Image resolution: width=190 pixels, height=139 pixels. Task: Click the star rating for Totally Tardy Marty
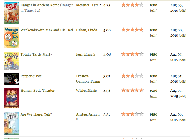pyautogui.click(x=132, y=54)
